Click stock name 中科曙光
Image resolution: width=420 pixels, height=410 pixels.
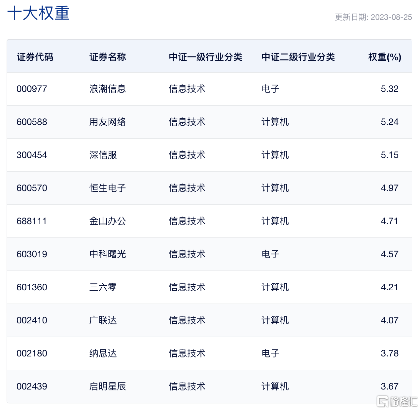click(x=108, y=254)
